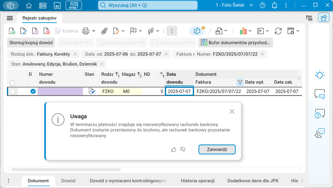Click the Data dowodu cell 2025-07-07
Screen dimensions: 333x188
coord(179,91)
